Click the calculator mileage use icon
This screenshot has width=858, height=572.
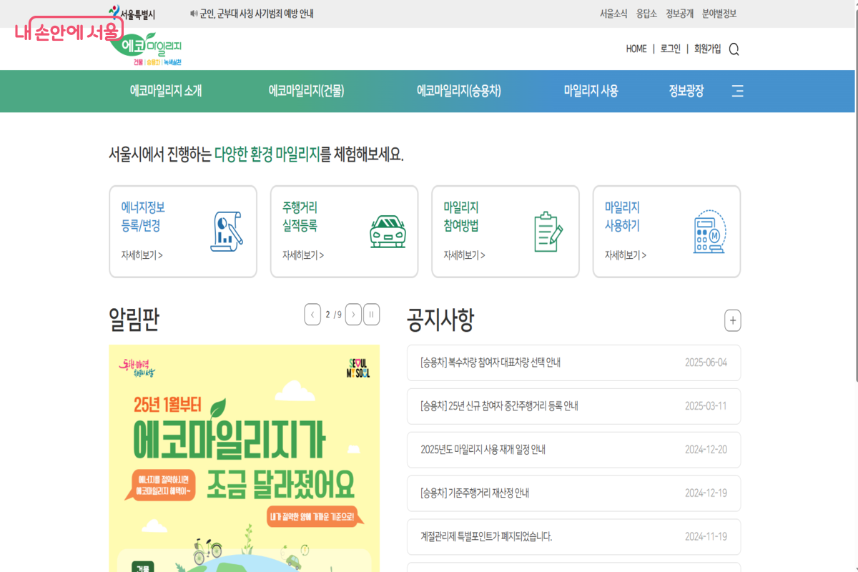tap(709, 231)
